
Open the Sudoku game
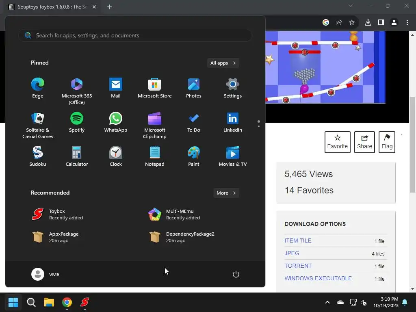[x=38, y=156]
